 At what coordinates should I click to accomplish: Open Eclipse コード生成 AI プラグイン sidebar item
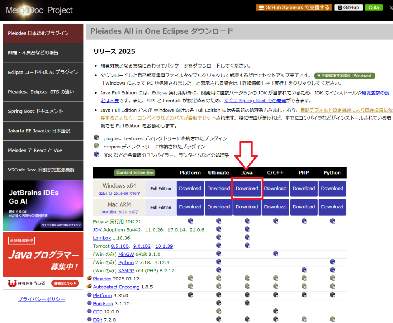coord(43,73)
